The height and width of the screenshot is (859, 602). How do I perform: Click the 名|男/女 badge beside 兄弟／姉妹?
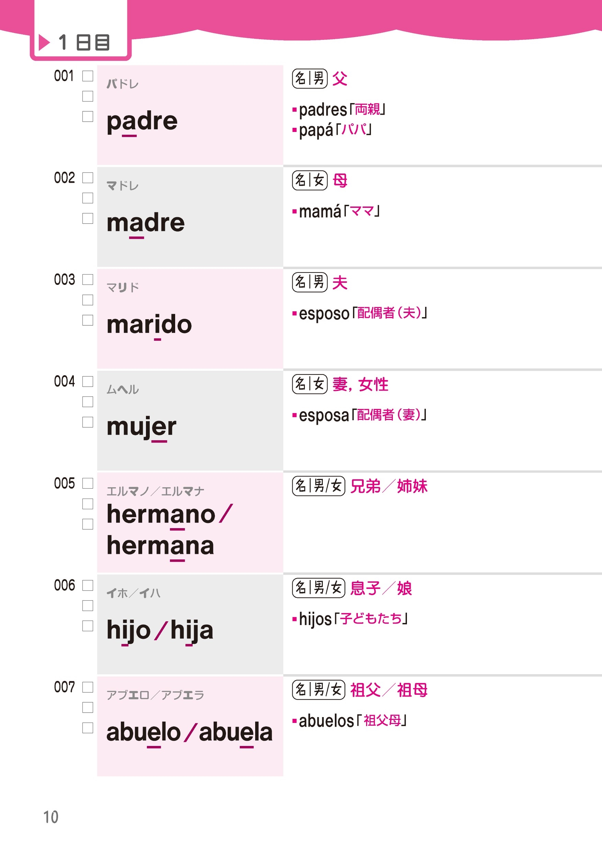(318, 486)
